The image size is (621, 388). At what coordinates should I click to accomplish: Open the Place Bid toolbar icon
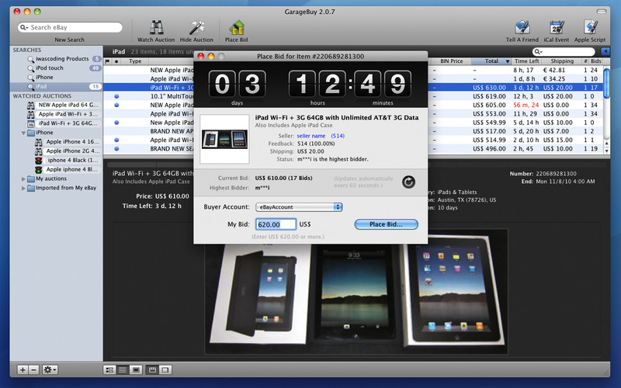click(237, 28)
